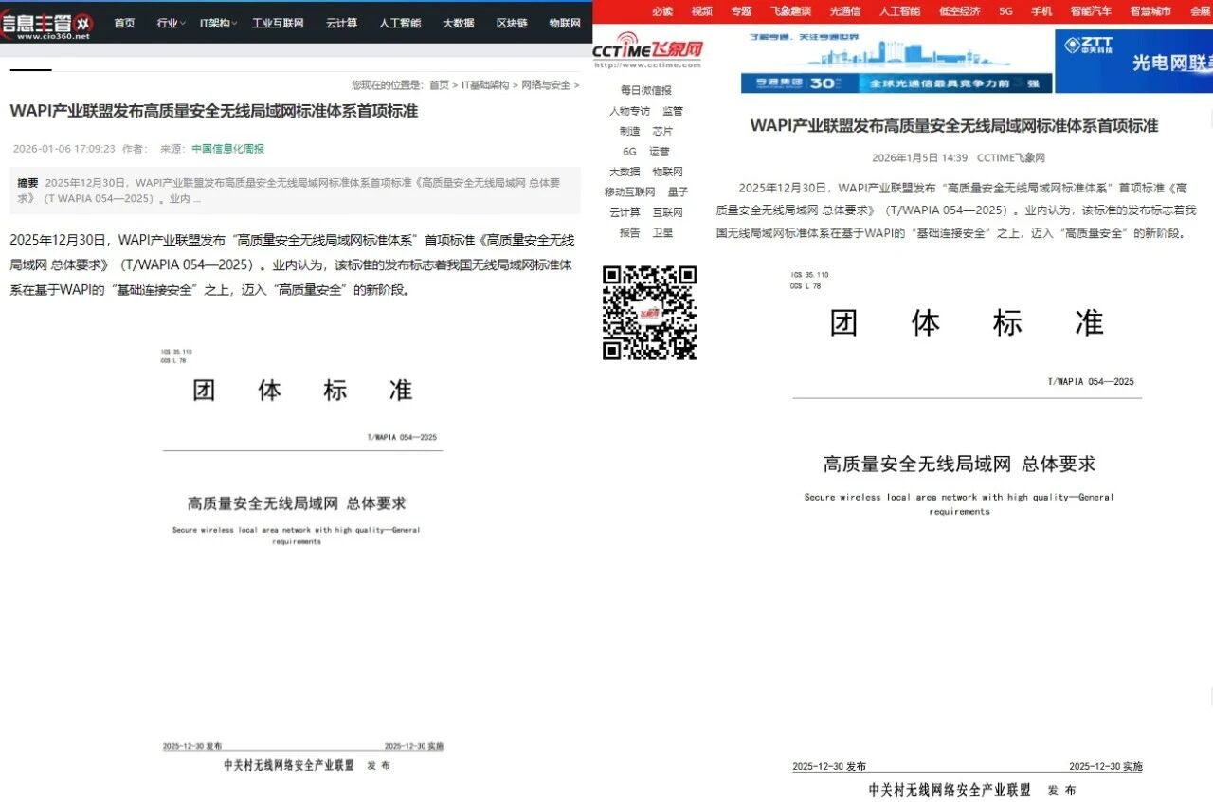Click the cio360 article headline
The width and height of the screenshot is (1213, 802).
coord(214,111)
